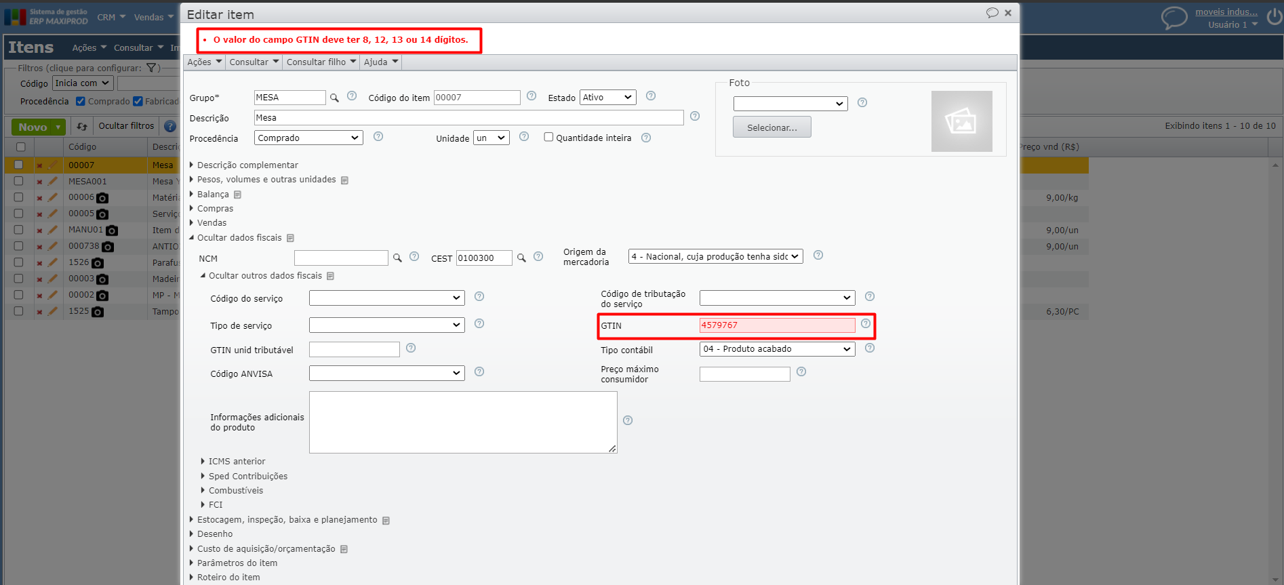
Task: Open help icon beside Procedência dropdown
Action: 378,137
